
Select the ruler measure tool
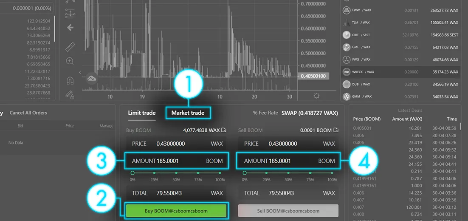pos(70,47)
